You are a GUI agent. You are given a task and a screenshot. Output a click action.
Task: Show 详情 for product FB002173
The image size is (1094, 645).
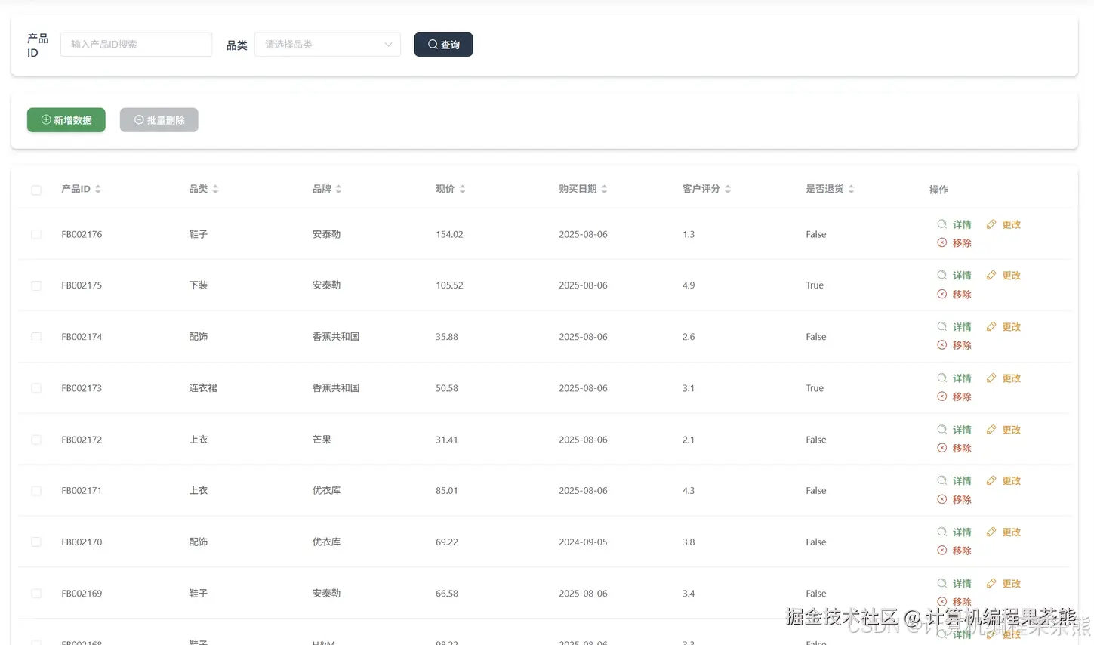click(954, 378)
